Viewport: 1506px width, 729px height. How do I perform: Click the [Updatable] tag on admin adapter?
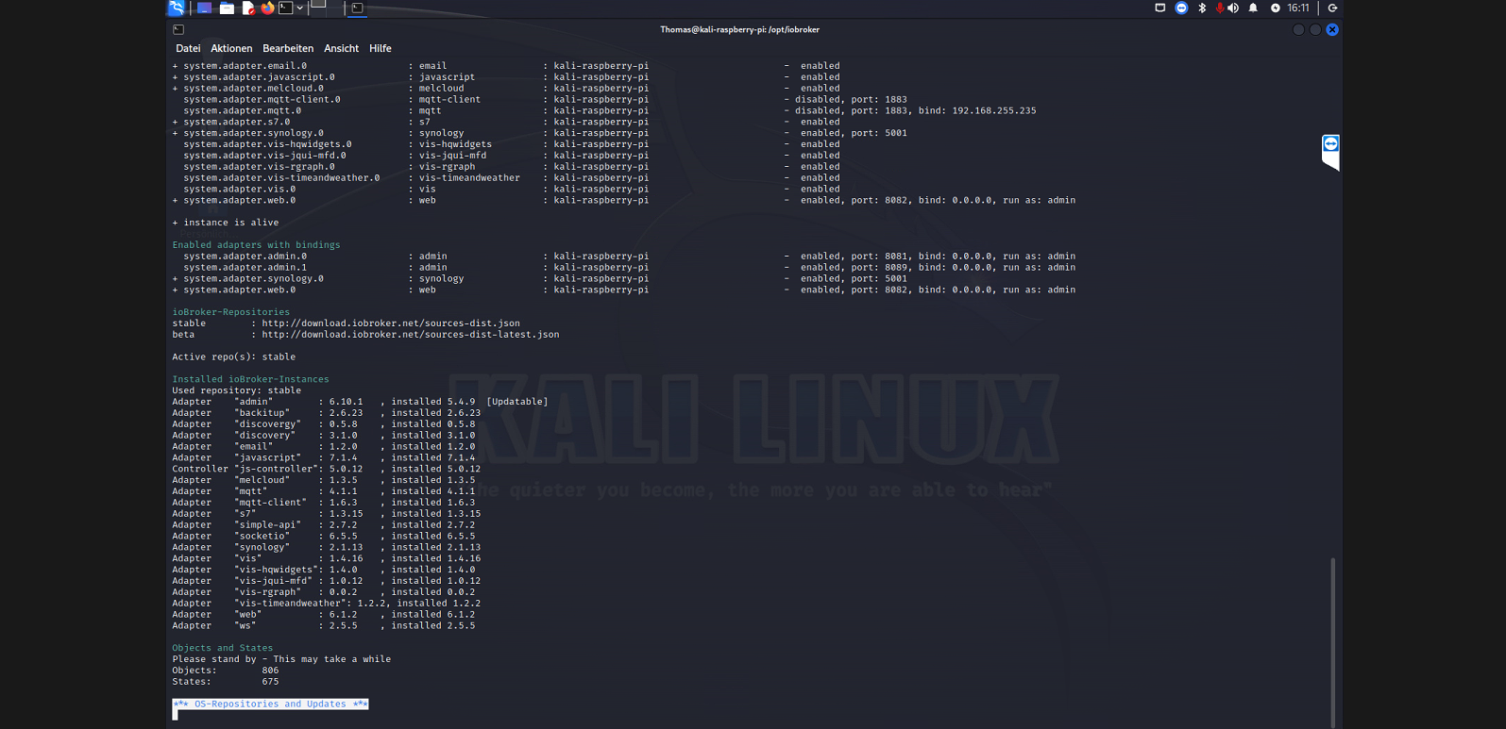coord(517,402)
